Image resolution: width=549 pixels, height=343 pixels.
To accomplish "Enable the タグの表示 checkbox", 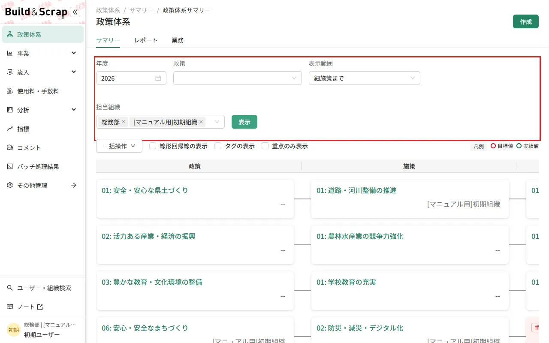I will [x=218, y=146].
